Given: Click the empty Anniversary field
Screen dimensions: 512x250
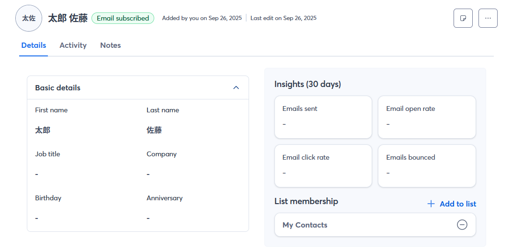Looking at the screenshot, I should click(x=148, y=218).
